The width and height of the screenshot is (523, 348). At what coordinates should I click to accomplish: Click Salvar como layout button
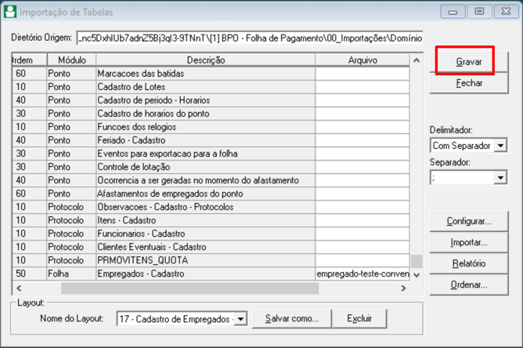[291, 319]
